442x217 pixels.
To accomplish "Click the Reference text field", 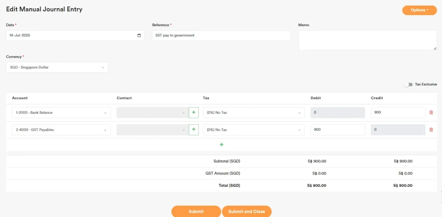I will click(221, 35).
